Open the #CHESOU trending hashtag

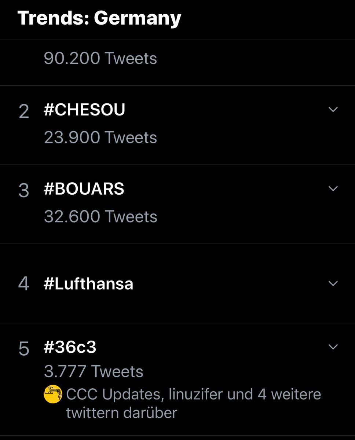pyautogui.click(x=84, y=110)
